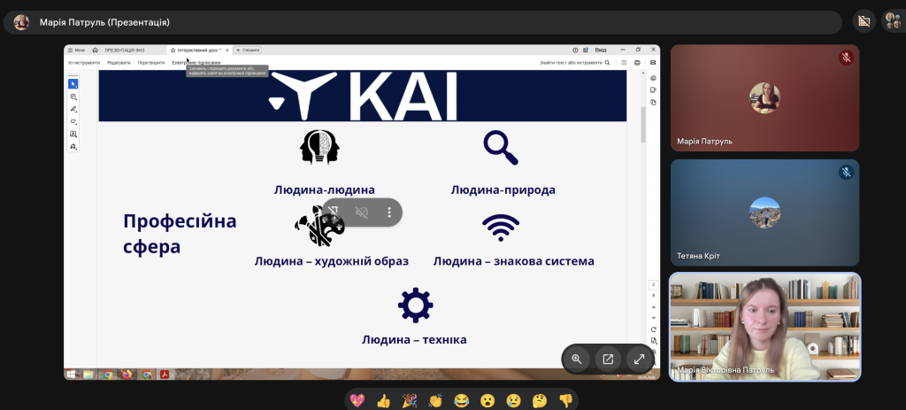This screenshot has height=410, width=906.
Task: Open participants avatar group at top right
Action: coord(892,21)
